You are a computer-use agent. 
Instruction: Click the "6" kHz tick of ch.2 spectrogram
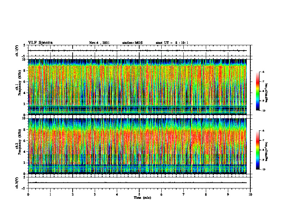pyautogui.click(x=25, y=141)
